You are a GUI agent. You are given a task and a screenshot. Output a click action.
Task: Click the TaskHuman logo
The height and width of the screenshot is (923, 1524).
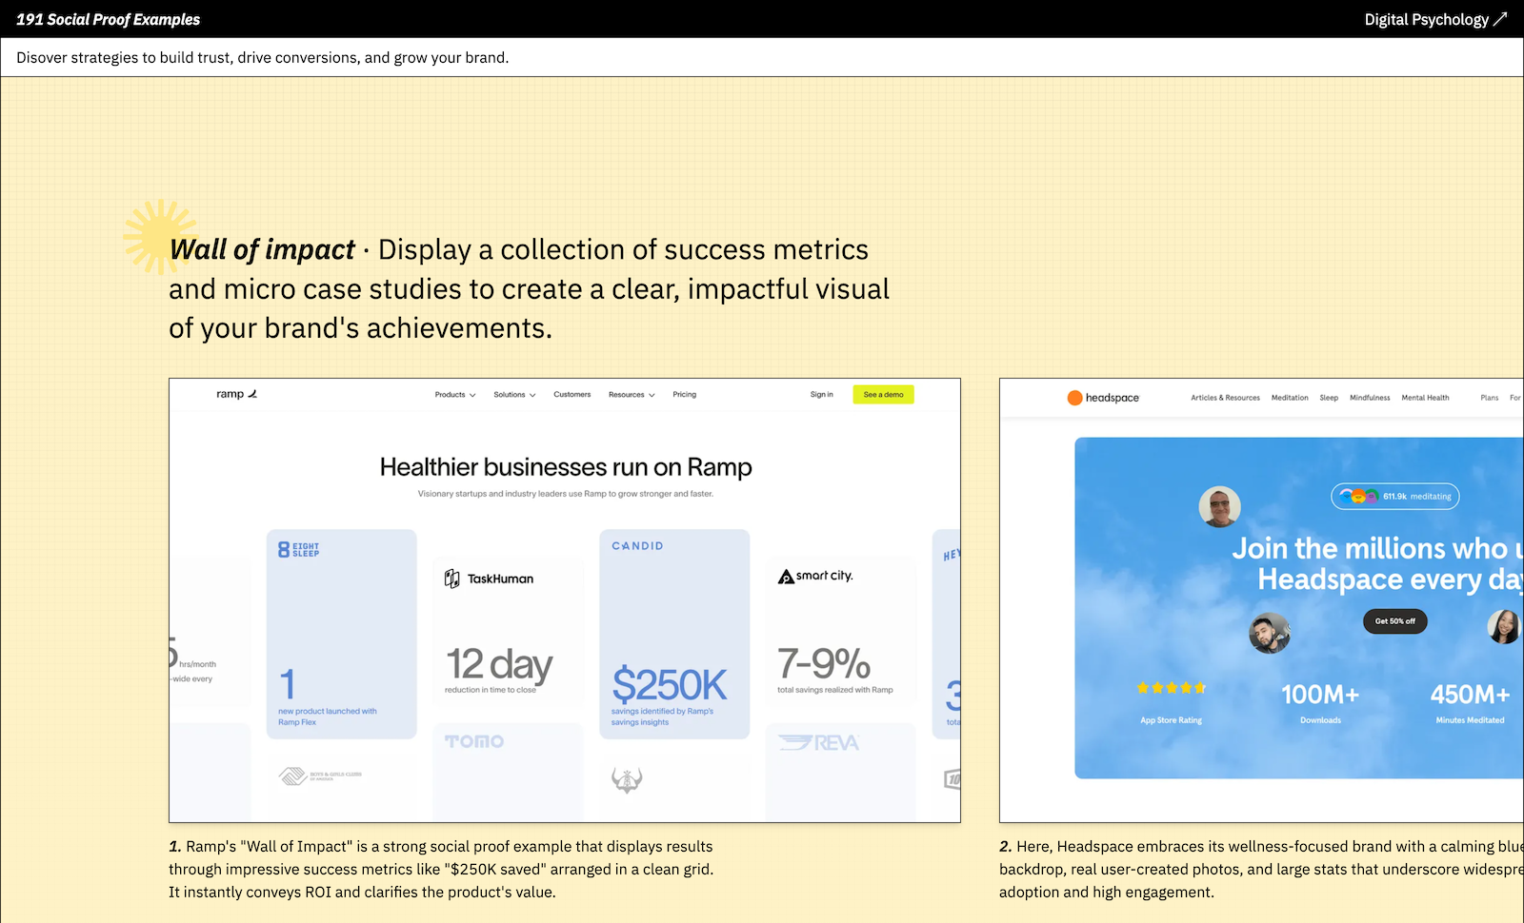(489, 579)
